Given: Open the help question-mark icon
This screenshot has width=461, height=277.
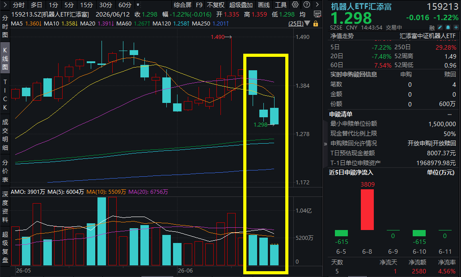Looking at the screenshot, I should (x=307, y=5).
